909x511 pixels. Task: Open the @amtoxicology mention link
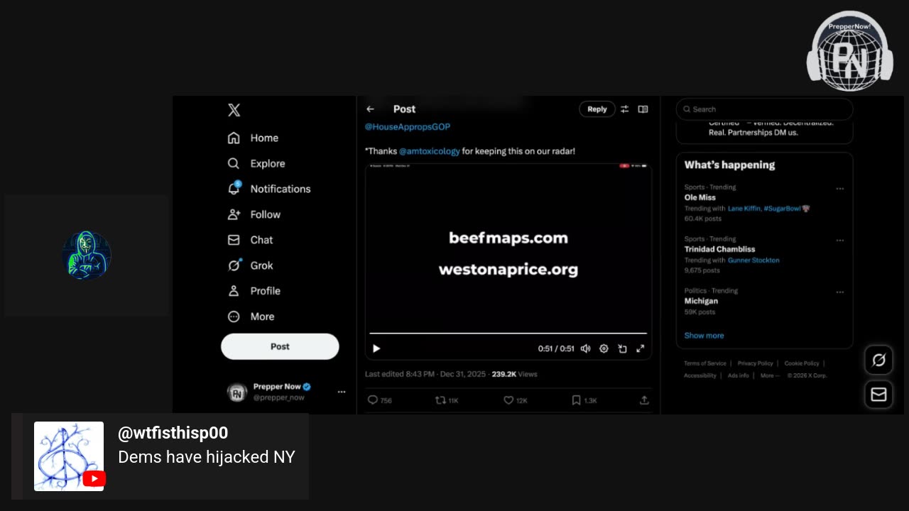[430, 151]
